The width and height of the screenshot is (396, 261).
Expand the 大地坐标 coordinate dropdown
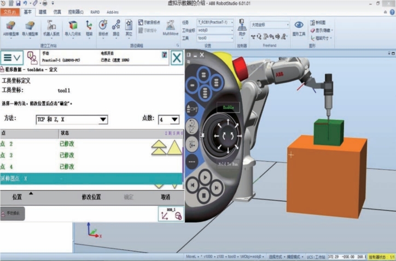[x=270, y=24]
